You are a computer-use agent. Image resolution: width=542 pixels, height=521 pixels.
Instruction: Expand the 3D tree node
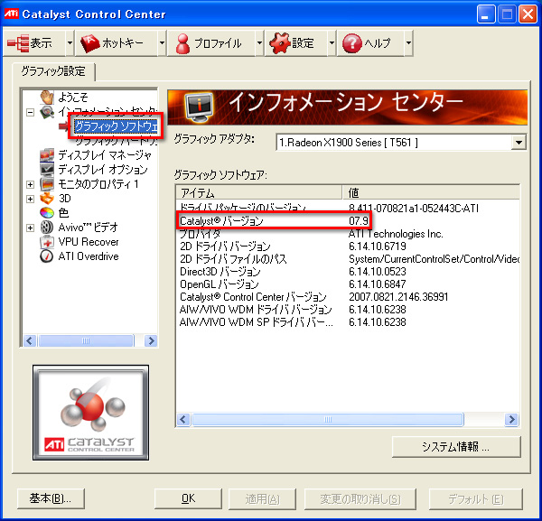point(31,199)
